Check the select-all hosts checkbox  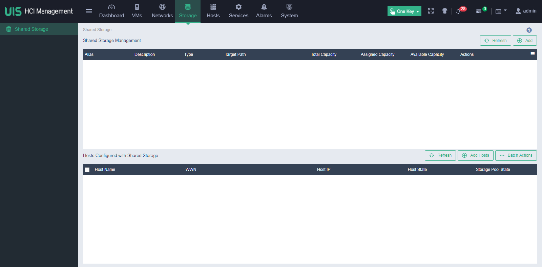[x=87, y=170]
